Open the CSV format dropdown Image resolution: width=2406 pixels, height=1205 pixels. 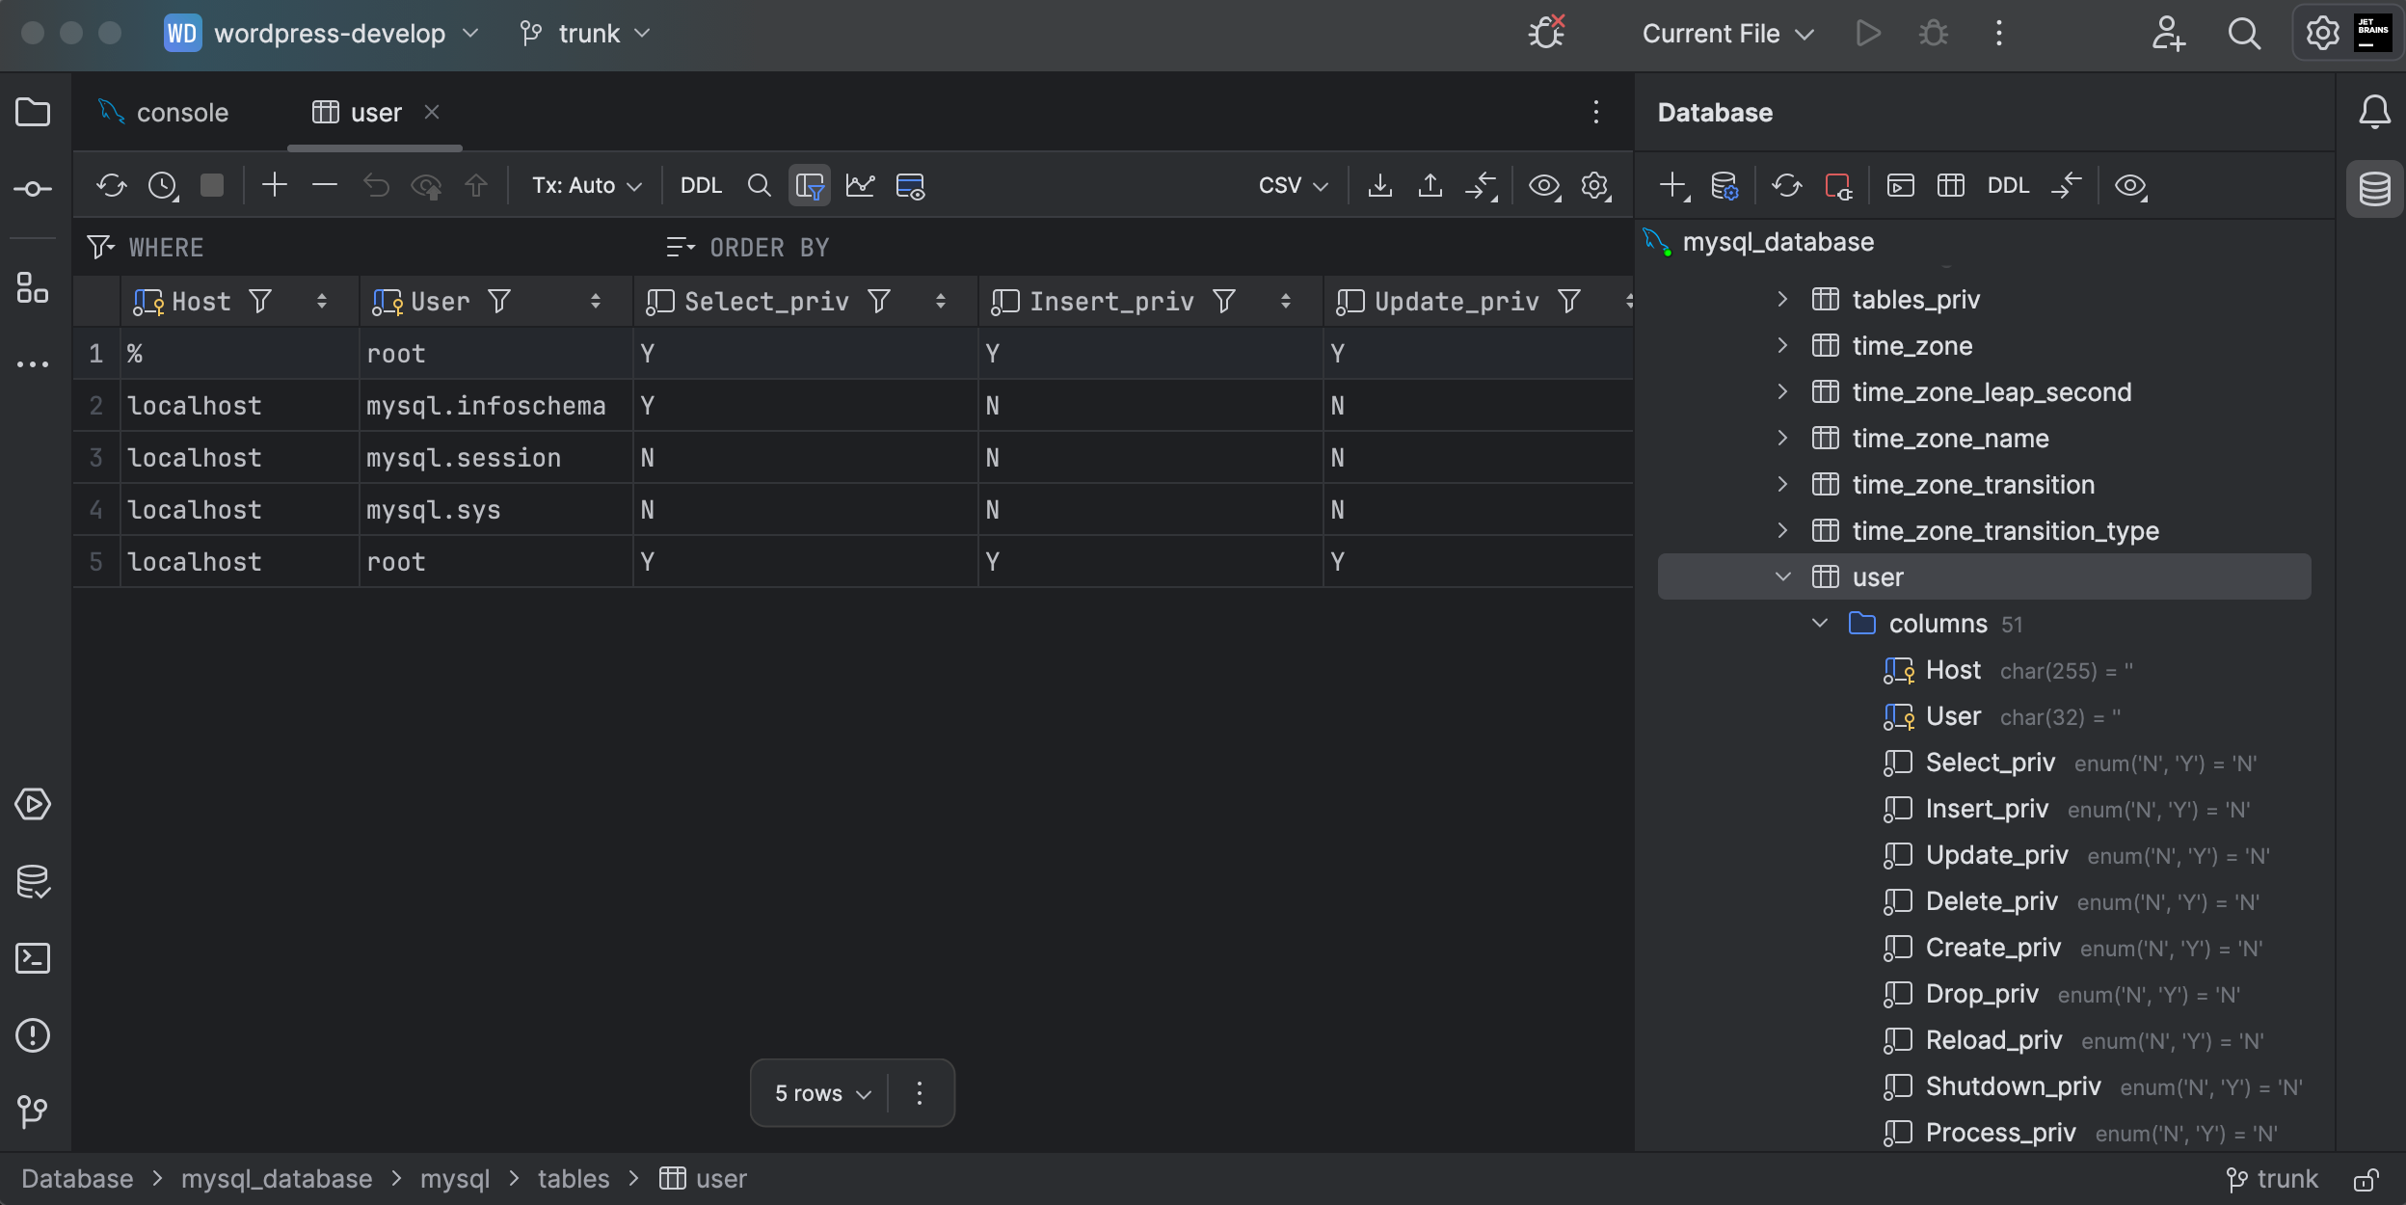(x=1293, y=185)
